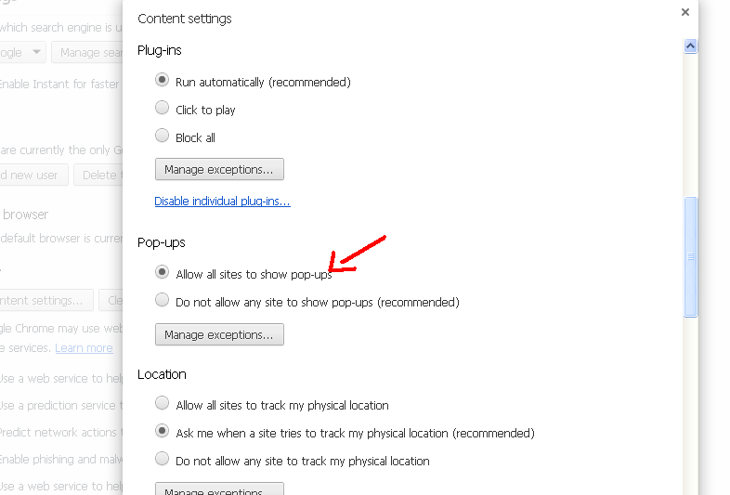
Task: Close the Content settings dialog
Action: [685, 12]
